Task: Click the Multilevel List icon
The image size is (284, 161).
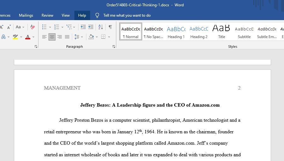Action: coord(69,27)
